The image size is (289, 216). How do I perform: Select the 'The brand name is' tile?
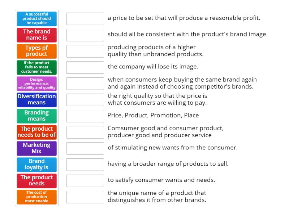pyautogui.click(x=36, y=35)
